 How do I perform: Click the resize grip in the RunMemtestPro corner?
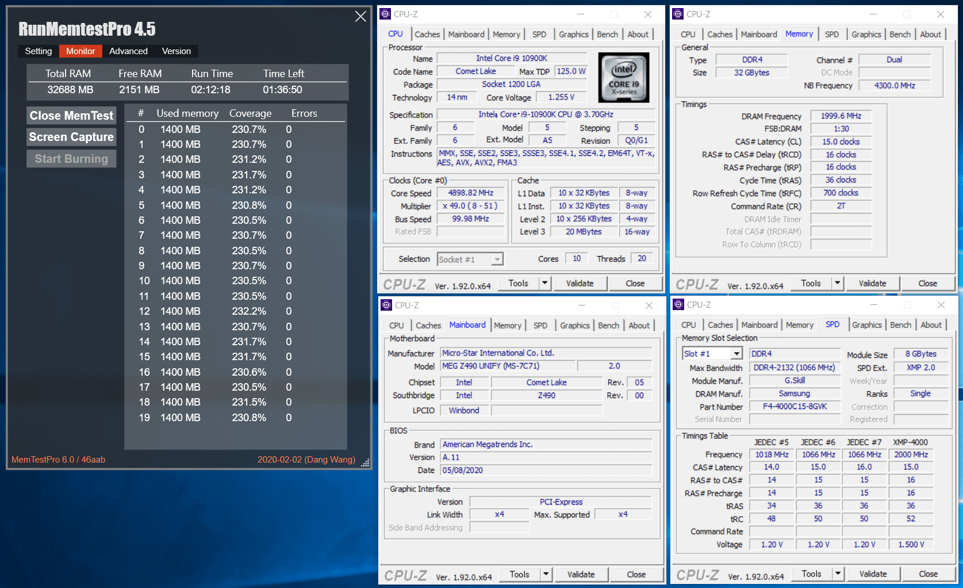(x=365, y=462)
